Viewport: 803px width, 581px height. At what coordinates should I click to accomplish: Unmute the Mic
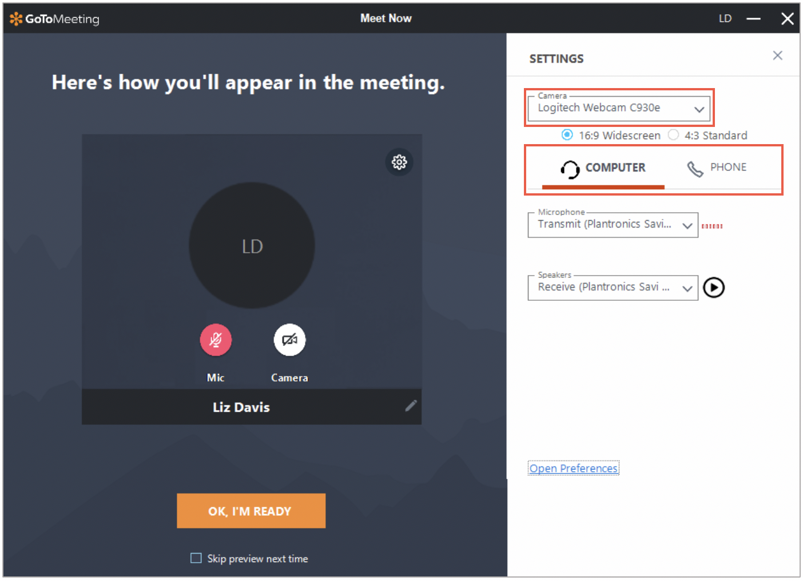[x=216, y=340]
